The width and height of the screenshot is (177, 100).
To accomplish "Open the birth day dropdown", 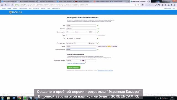I will click(70, 32).
